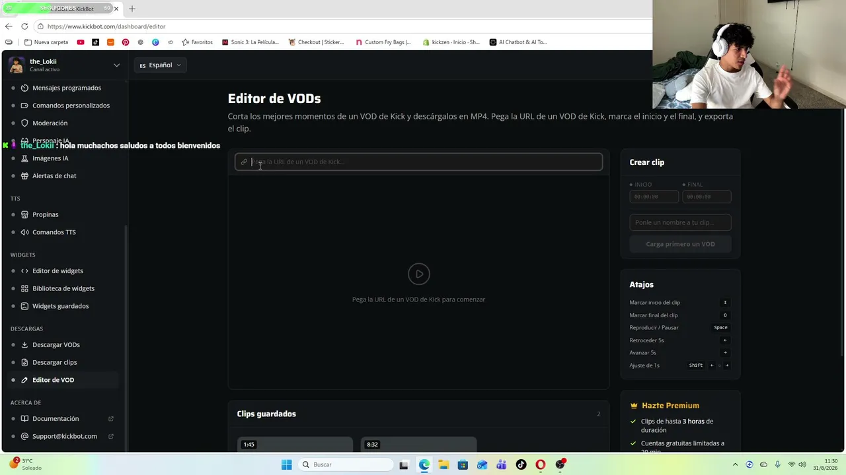Open Support@kickbot.com external link arrow

[x=110, y=436]
